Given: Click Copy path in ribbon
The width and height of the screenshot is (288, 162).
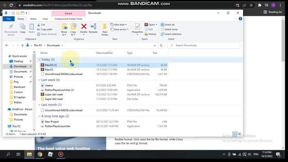Looking at the screenshot, I should pos(45,29).
